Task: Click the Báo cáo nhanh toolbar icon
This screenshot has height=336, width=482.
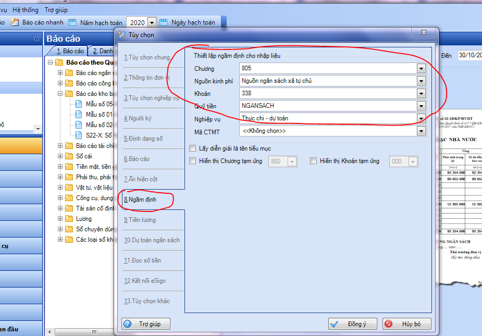Action: [15, 22]
